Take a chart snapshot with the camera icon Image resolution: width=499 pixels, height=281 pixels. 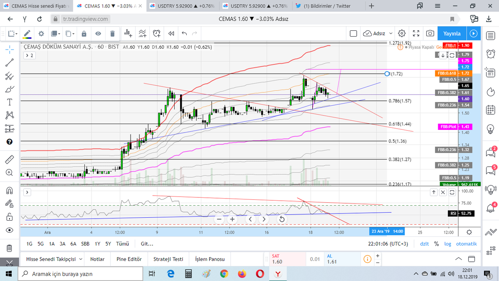[x=430, y=33]
